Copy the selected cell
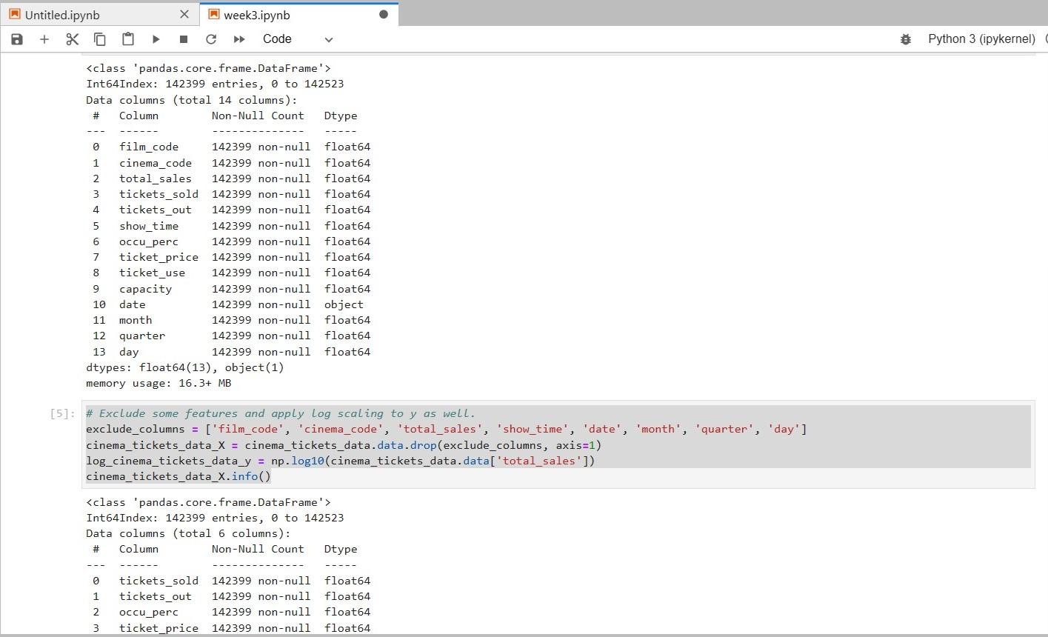Image resolution: width=1048 pixels, height=637 pixels. pos(100,39)
